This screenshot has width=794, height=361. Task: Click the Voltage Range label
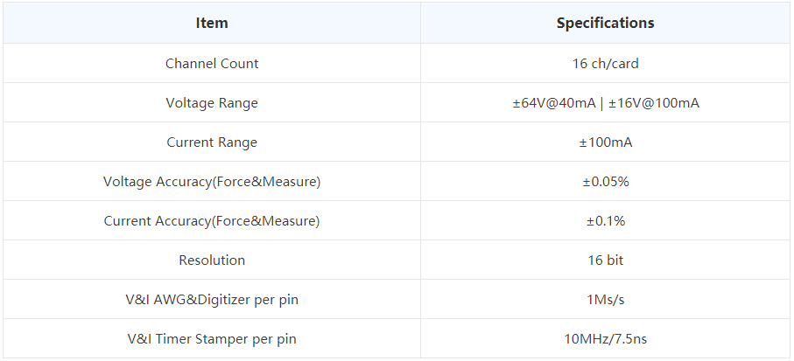click(x=212, y=102)
